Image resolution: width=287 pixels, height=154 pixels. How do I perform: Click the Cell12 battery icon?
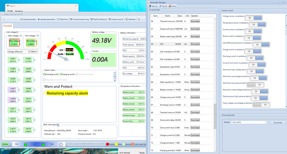click(29, 110)
